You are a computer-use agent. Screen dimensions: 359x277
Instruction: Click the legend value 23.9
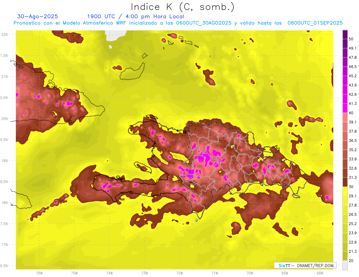tap(353, 233)
